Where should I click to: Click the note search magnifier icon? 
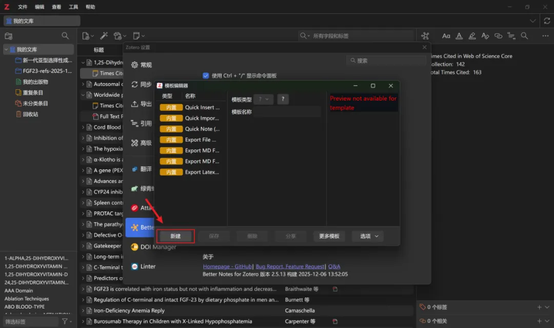pos(524,36)
